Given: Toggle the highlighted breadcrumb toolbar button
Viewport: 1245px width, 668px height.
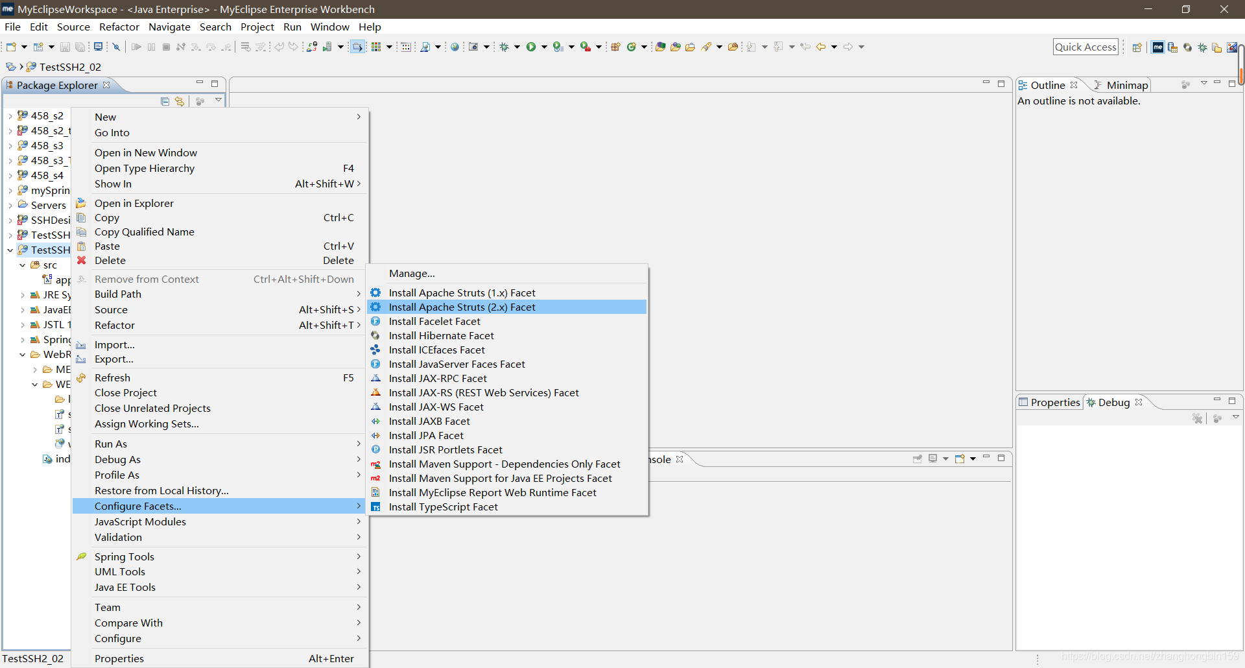Looking at the screenshot, I should click(x=357, y=47).
